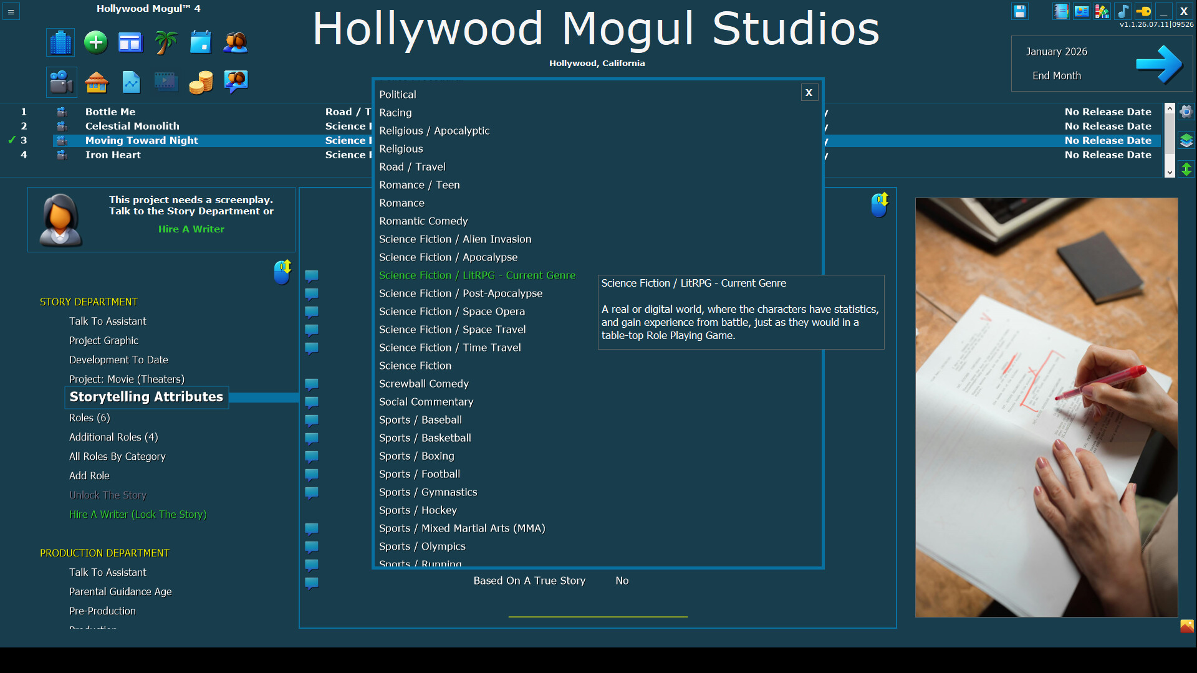
Task: Click the green up-down arrows icon
Action: pyautogui.click(x=1186, y=169)
